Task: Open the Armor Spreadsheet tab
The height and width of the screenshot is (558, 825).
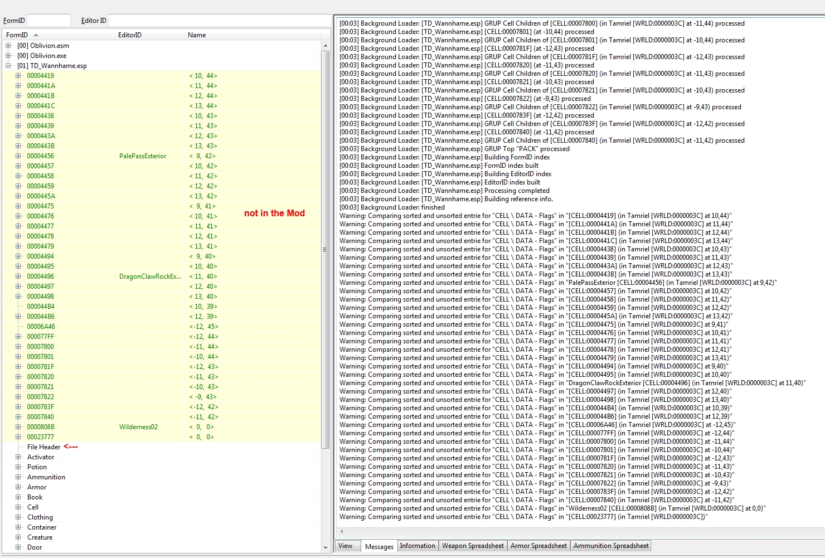Action: pyautogui.click(x=538, y=546)
